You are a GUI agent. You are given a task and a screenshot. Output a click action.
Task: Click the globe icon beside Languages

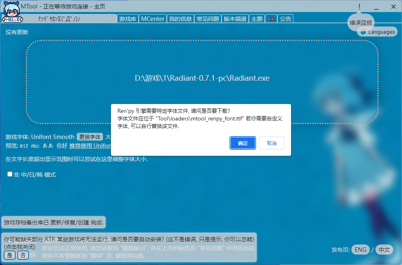(363, 32)
